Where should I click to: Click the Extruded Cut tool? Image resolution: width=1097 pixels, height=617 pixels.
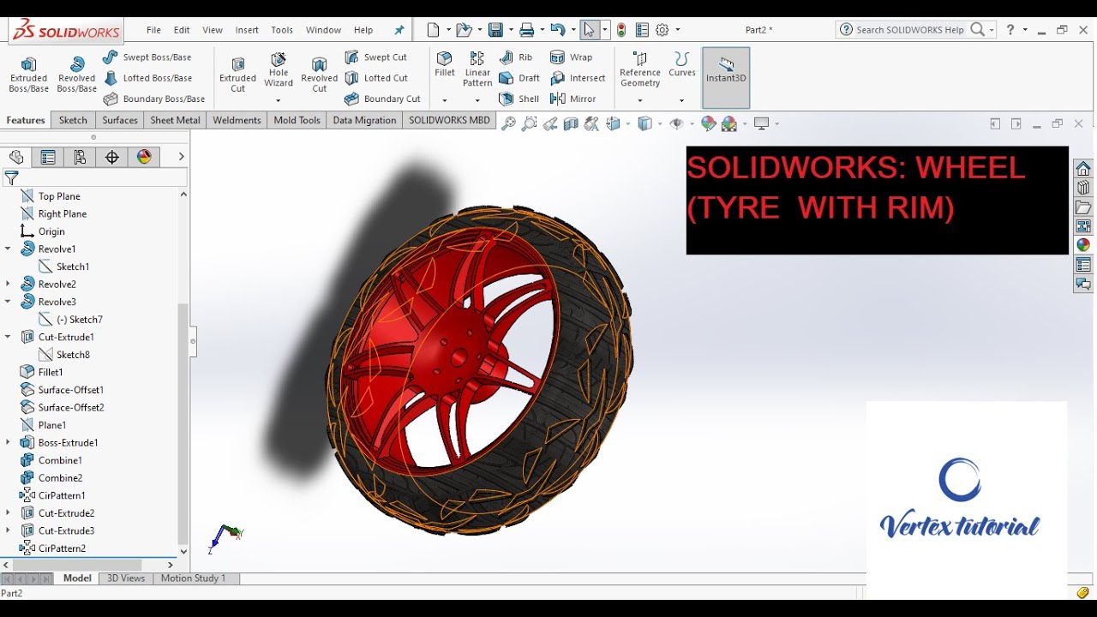pos(237,75)
